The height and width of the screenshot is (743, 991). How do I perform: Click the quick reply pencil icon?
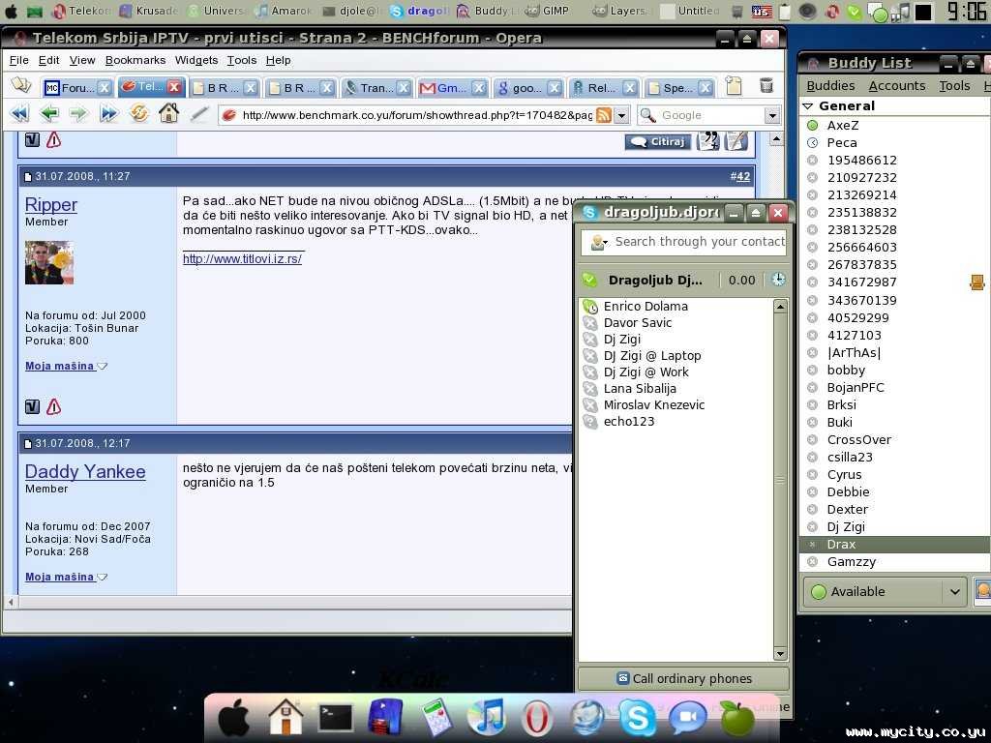[x=736, y=141]
